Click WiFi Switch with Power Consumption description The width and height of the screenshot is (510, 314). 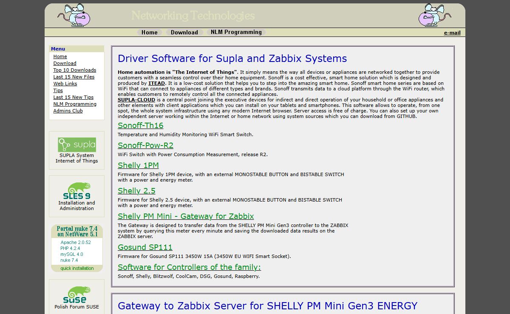(x=193, y=154)
